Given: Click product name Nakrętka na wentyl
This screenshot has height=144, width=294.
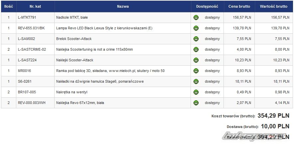Looking at the screenshot, I should tap(72, 92).
